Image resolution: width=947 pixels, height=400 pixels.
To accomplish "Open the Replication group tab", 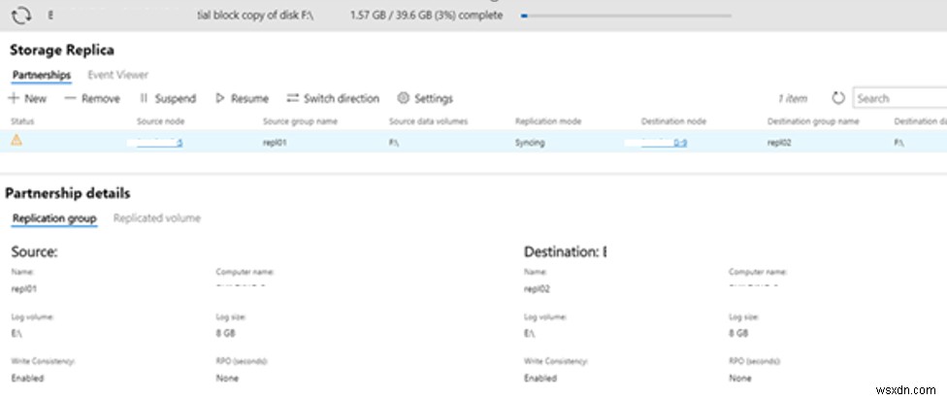I will (54, 218).
